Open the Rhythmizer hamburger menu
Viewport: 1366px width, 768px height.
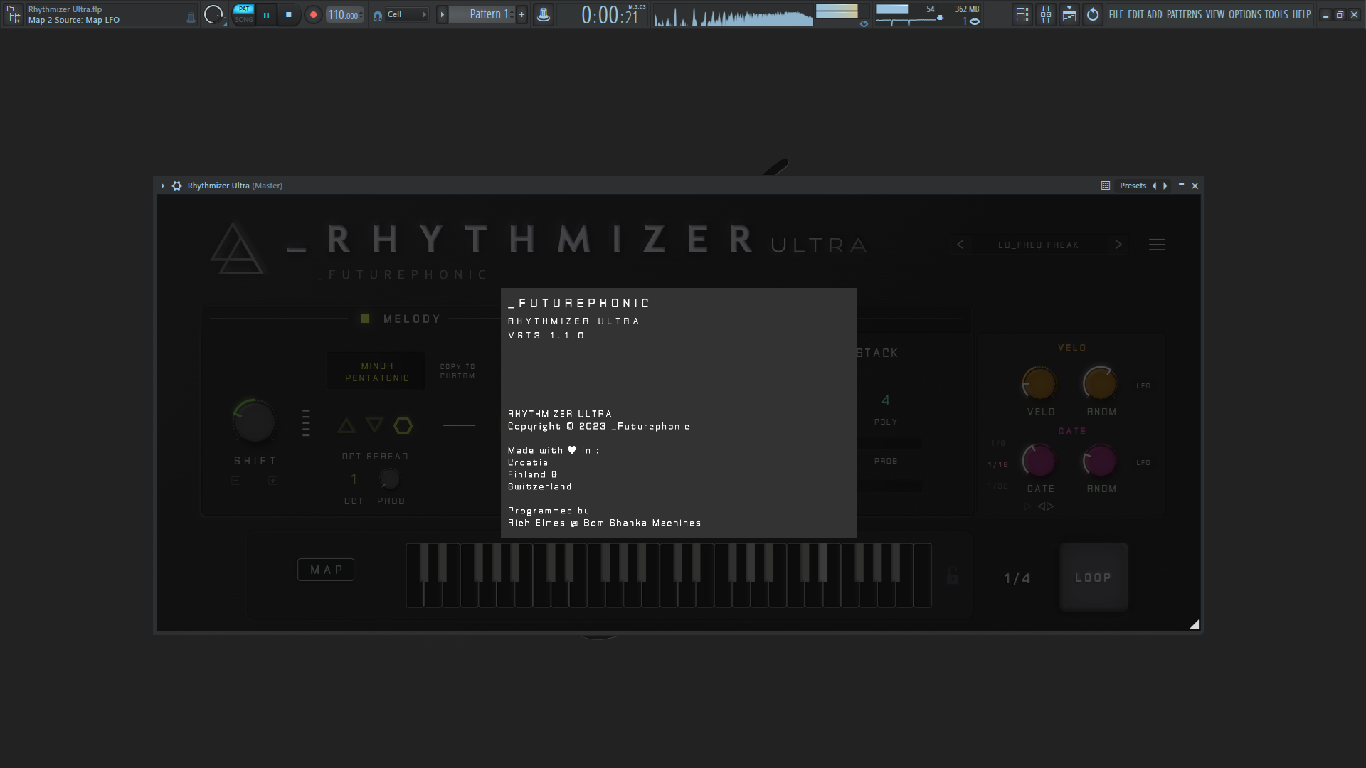click(x=1157, y=245)
